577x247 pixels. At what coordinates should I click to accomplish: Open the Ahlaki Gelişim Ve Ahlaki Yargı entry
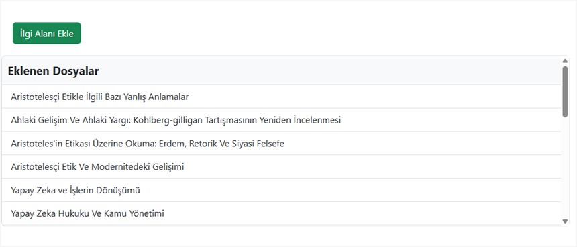pos(282,120)
